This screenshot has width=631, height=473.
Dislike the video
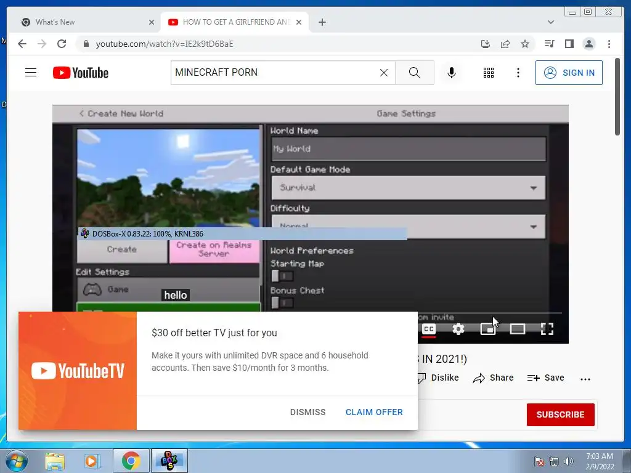tap(439, 378)
